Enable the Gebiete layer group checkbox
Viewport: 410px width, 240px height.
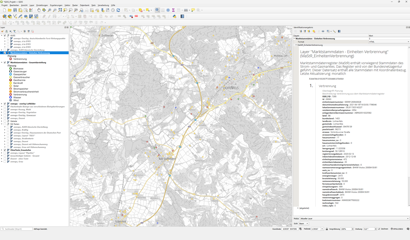(5, 121)
